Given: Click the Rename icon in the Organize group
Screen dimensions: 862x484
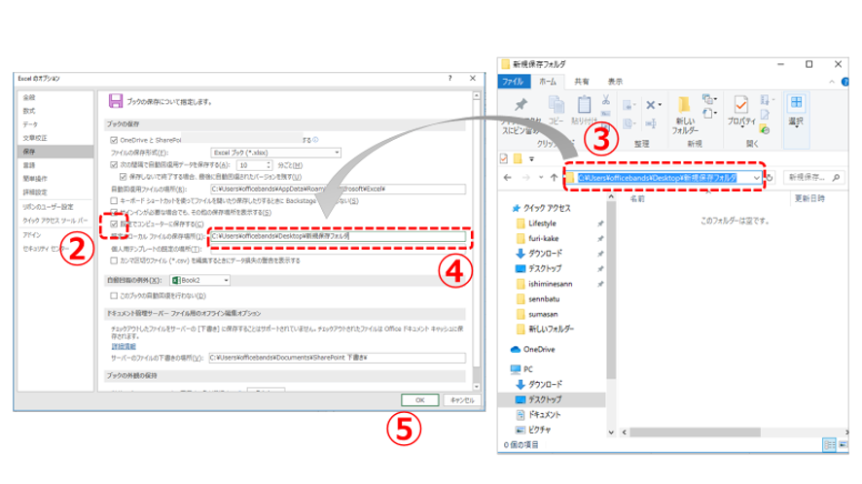Looking at the screenshot, I should [x=651, y=123].
